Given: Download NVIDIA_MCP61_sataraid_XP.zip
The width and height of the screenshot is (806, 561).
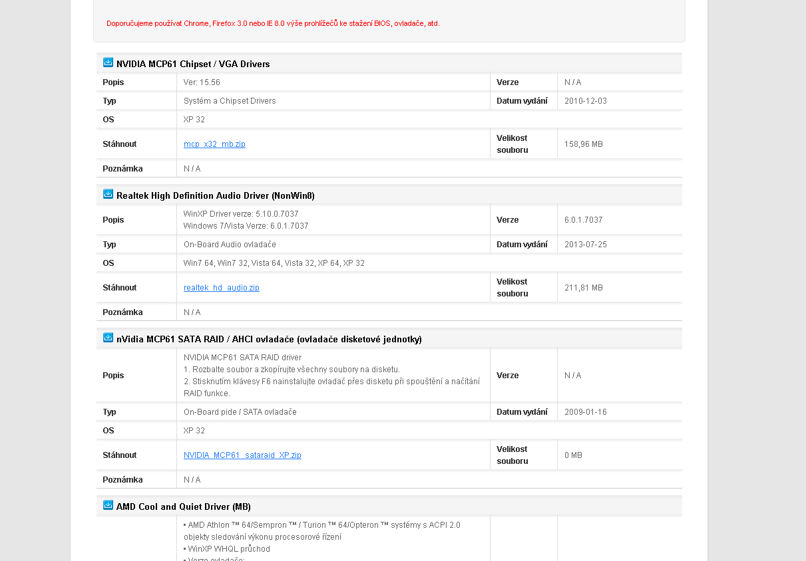Looking at the screenshot, I should pos(242,455).
